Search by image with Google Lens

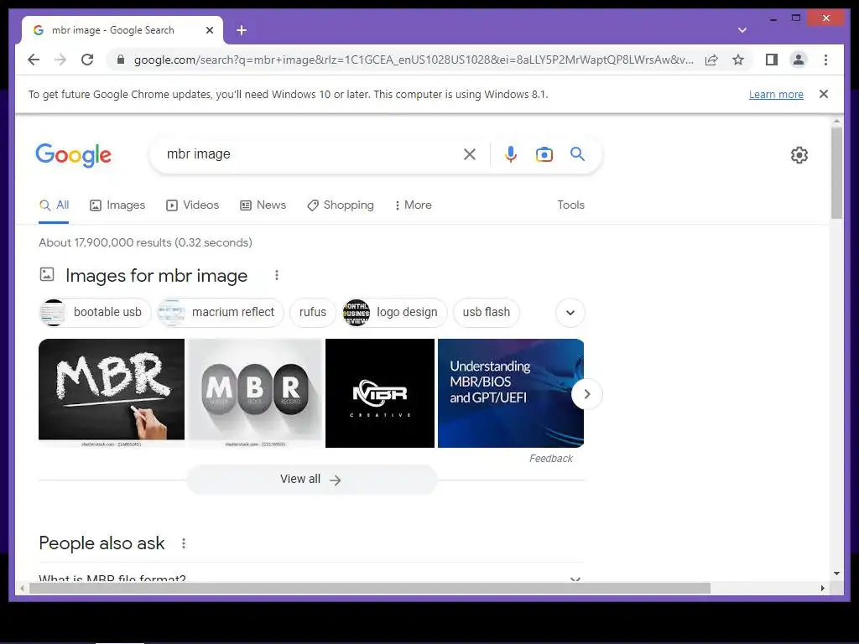(x=544, y=154)
